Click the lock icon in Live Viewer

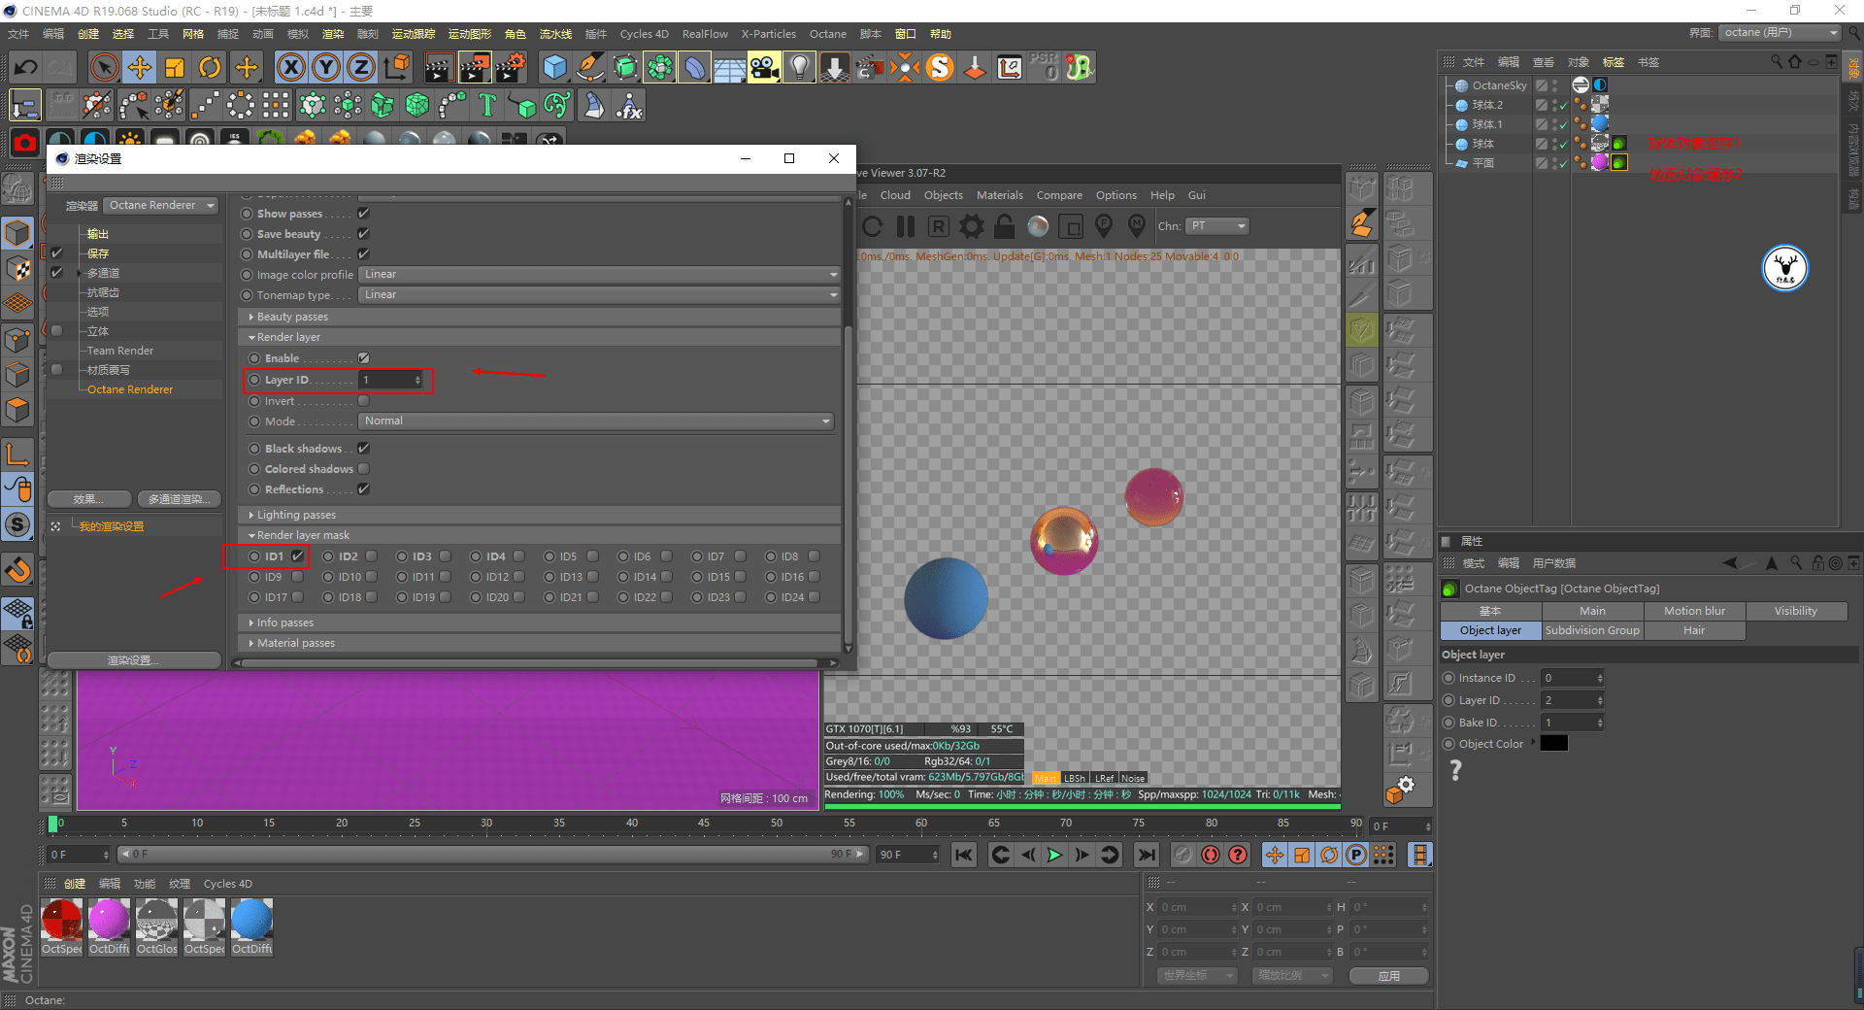click(1004, 226)
